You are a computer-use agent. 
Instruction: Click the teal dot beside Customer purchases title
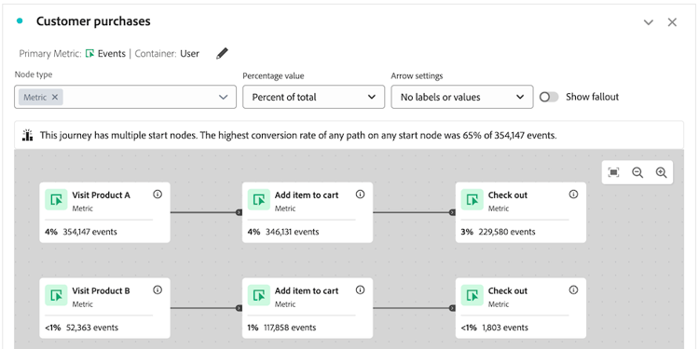click(20, 20)
